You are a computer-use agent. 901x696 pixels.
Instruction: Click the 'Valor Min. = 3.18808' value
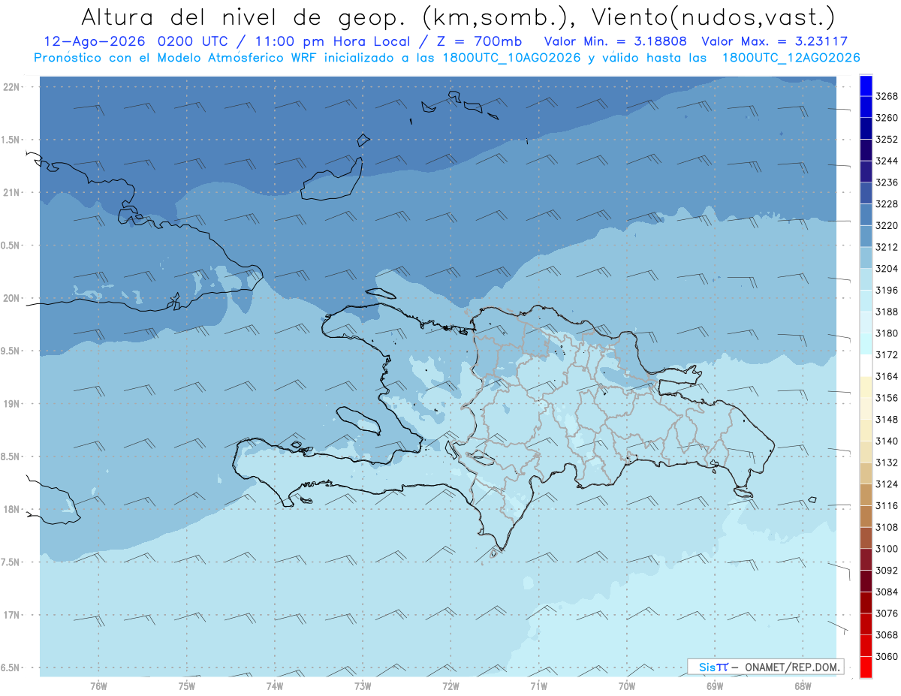(x=615, y=41)
